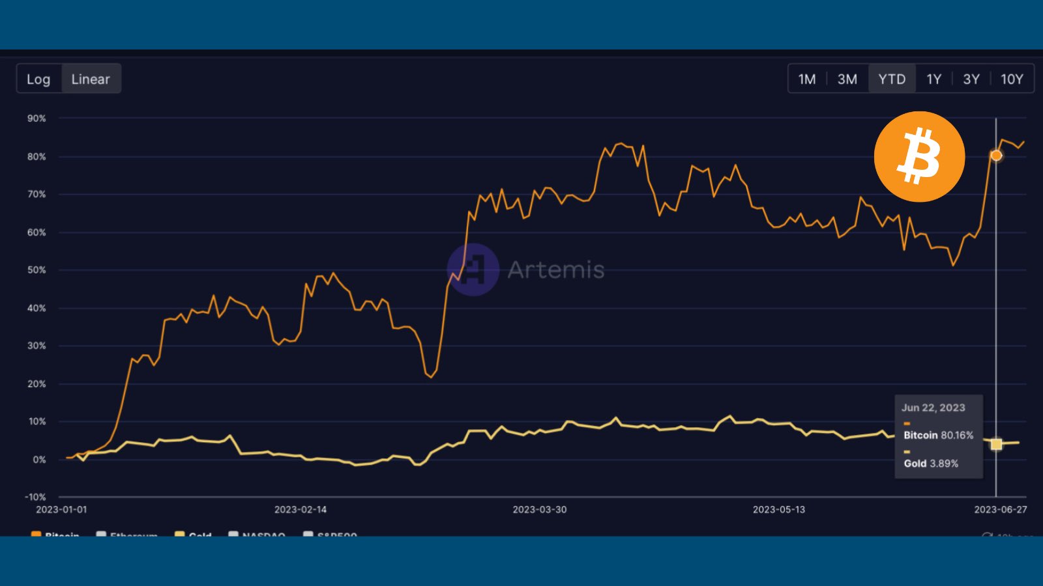Click the tooltip date Jun 22, 2023
The image size is (1043, 586).
click(933, 408)
